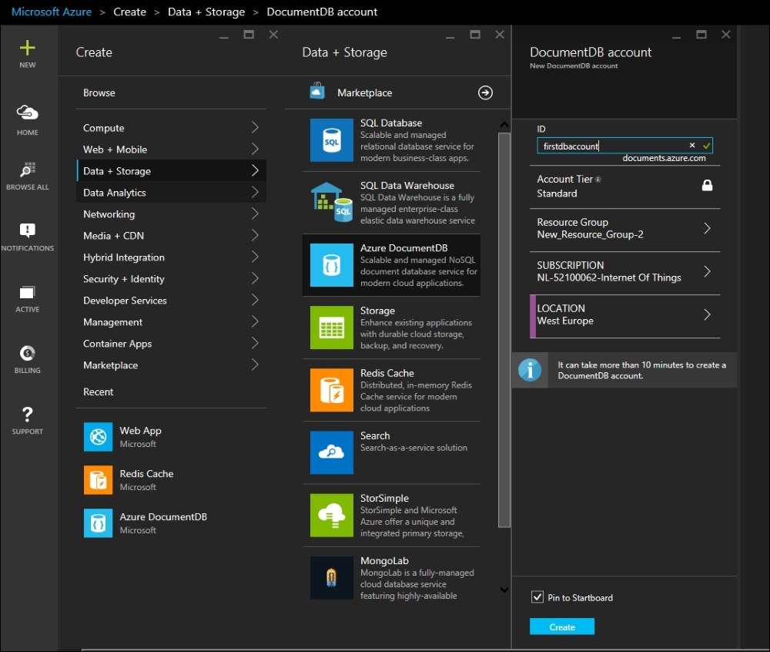Viewport: 770px width, 652px height.
Task: Click the Create breadcrumb link
Action: click(x=129, y=12)
